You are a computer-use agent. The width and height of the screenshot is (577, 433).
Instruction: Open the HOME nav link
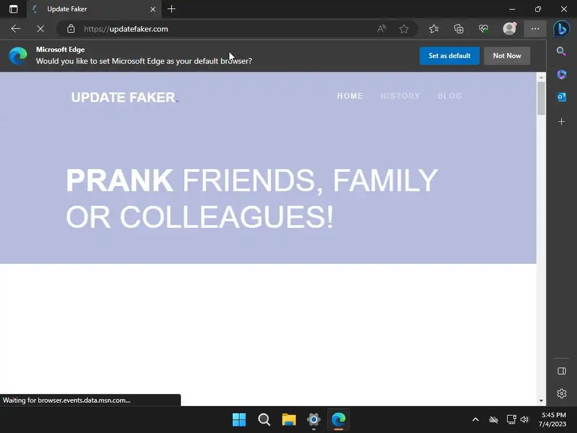click(350, 96)
